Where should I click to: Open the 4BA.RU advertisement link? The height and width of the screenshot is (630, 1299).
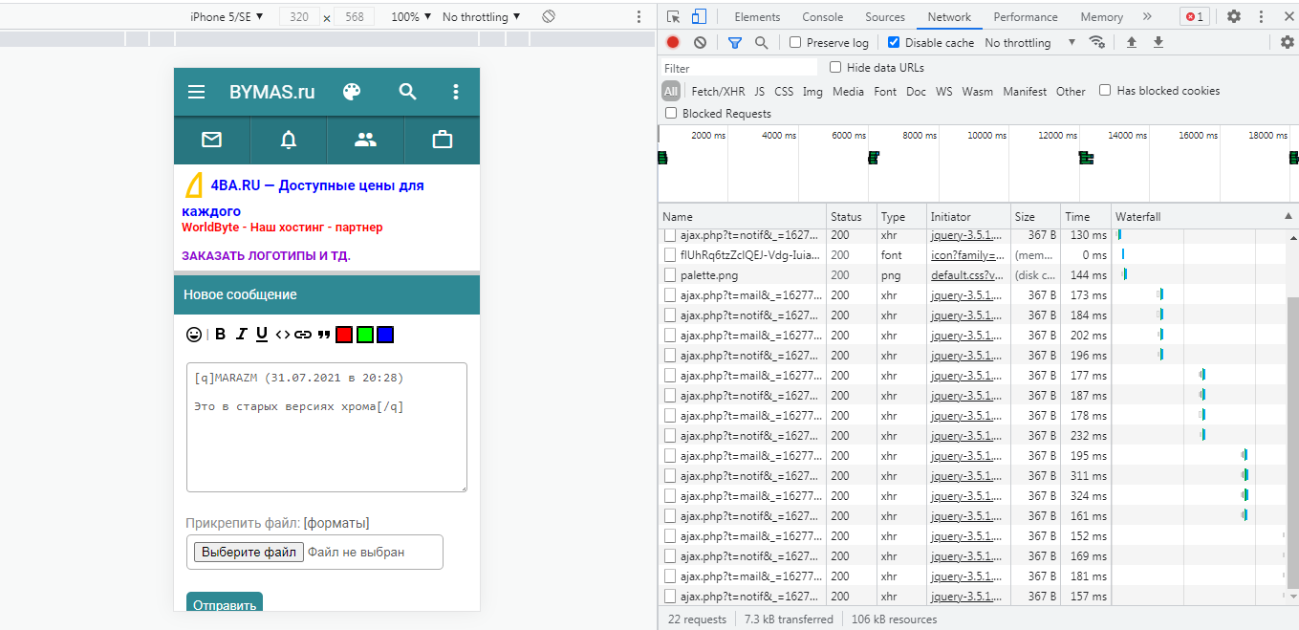tap(316, 185)
